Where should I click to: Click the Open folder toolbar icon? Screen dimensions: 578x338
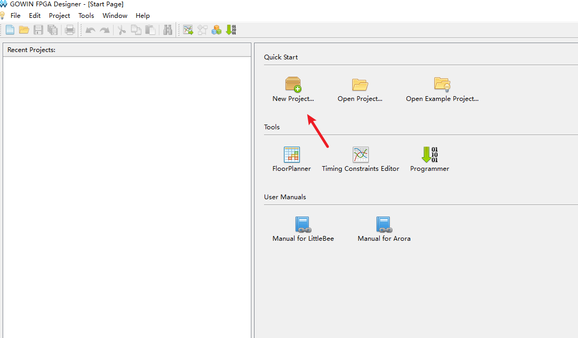(x=24, y=30)
